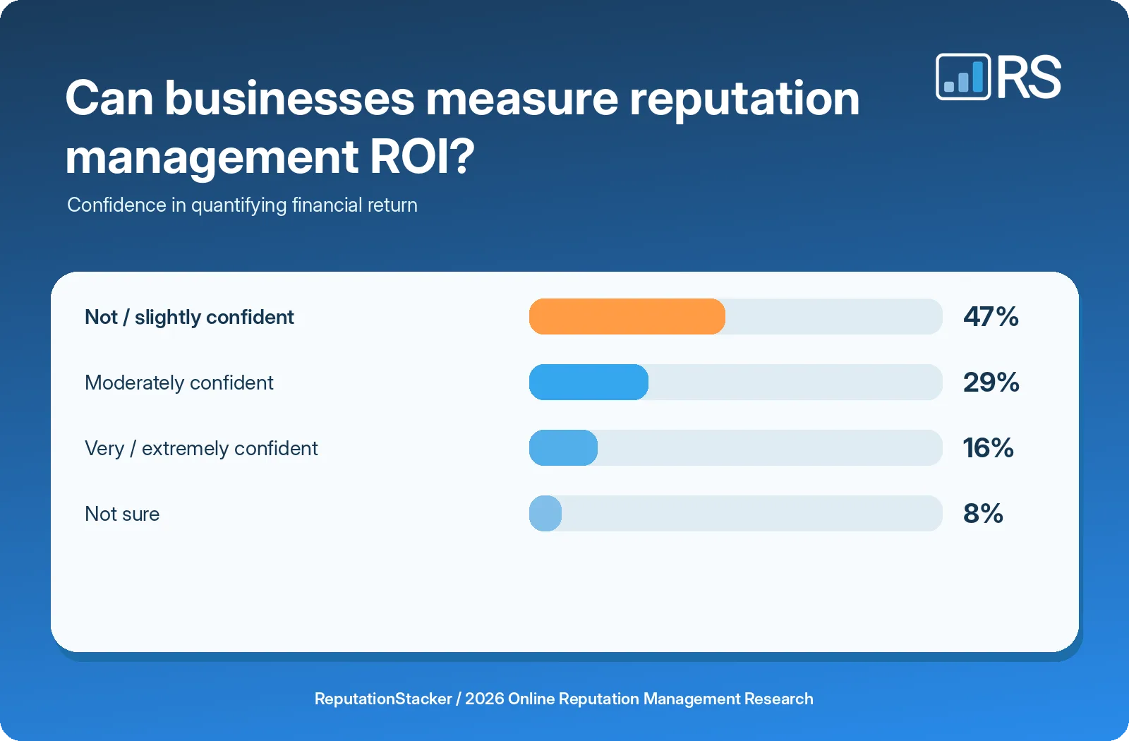Screen dimensions: 1129x741
Task: Click the RS bar-chart logo icon
Action: coord(963,76)
